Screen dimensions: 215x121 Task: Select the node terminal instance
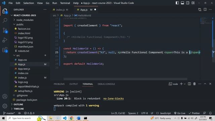(173, 84)
